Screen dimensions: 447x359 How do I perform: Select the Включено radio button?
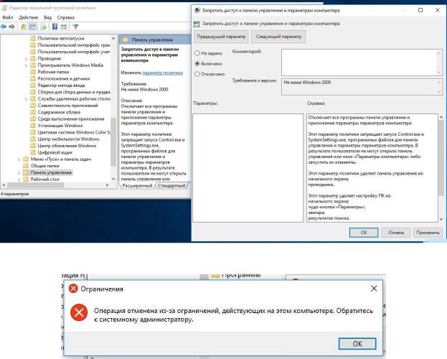197,63
